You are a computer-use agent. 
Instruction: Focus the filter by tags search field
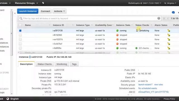point(90,19)
